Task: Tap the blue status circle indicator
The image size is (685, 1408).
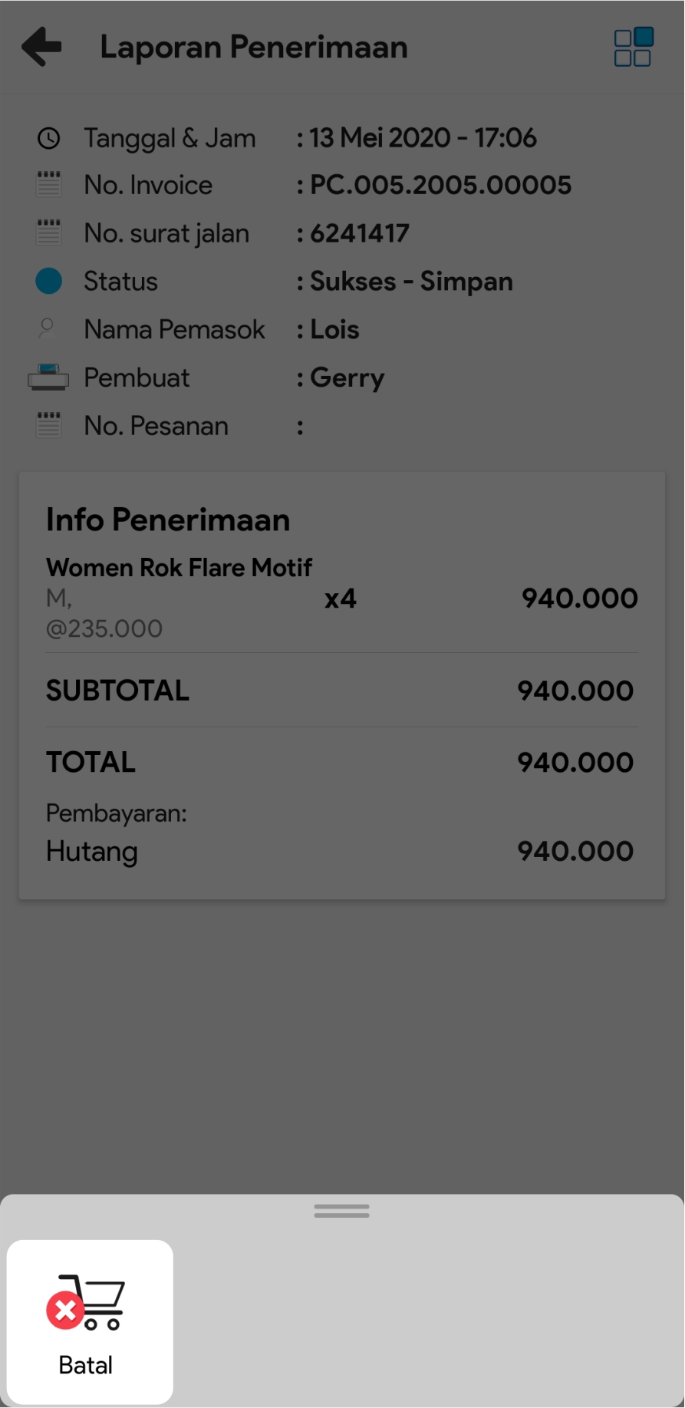Action: coord(49,281)
